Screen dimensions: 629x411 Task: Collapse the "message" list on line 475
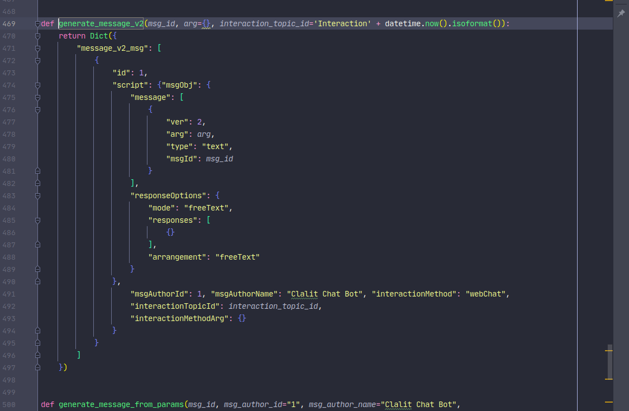click(38, 97)
